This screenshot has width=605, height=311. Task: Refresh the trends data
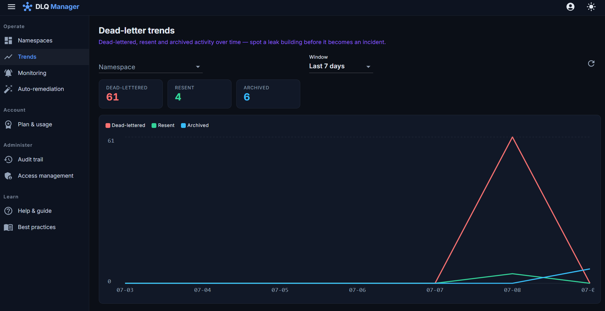click(x=591, y=63)
